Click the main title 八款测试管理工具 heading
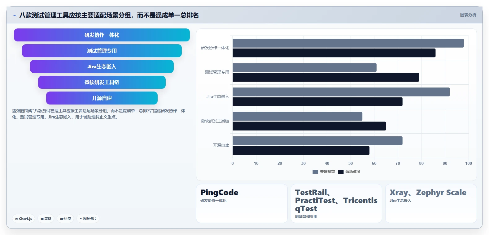This screenshot has width=489, height=235. 109,15
